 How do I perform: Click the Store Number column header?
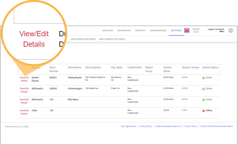[54, 69]
